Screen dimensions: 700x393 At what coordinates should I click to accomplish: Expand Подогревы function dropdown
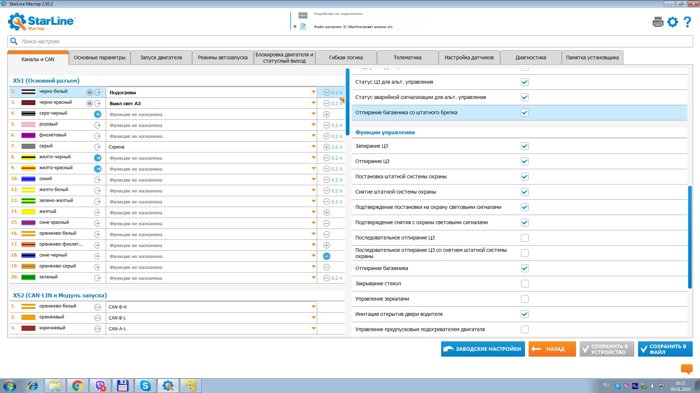[x=314, y=92]
